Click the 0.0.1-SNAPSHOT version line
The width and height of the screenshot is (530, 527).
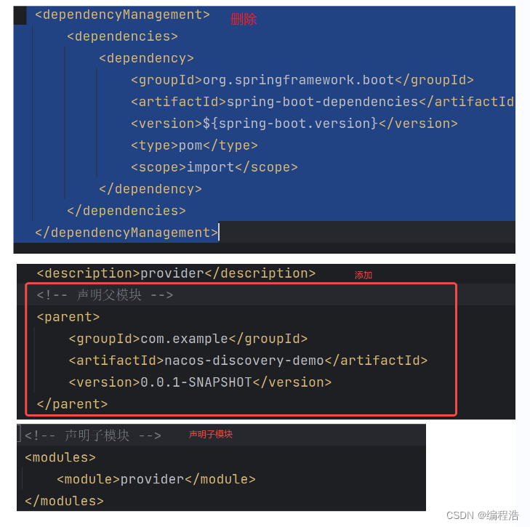point(200,382)
